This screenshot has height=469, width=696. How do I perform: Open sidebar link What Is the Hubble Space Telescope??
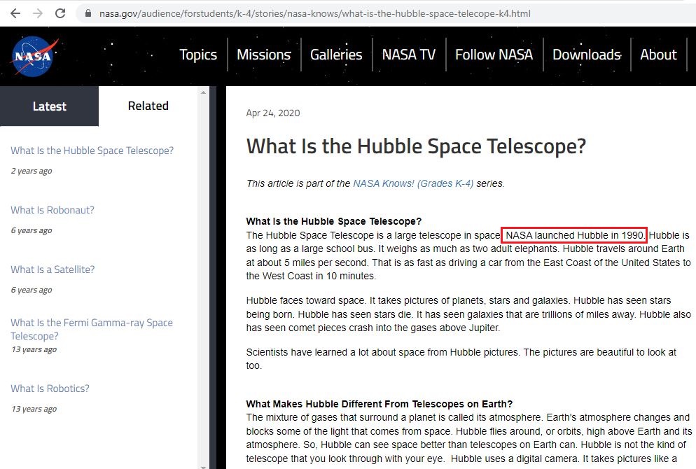click(x=92, y=150)
